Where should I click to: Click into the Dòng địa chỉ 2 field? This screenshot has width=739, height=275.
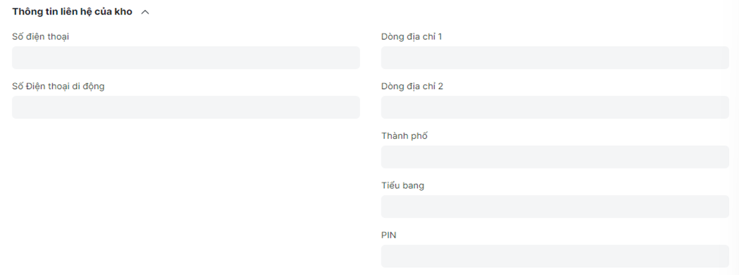[555, 107]
